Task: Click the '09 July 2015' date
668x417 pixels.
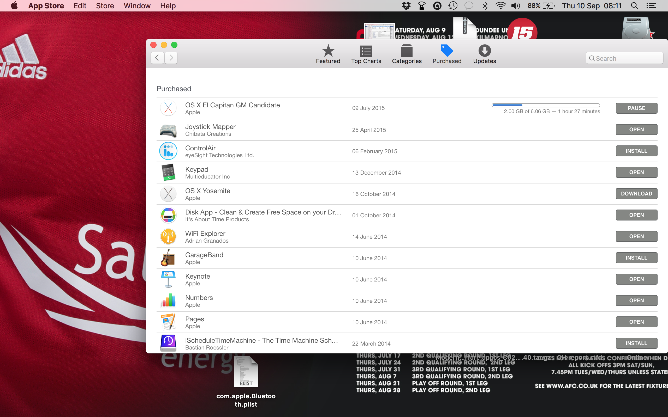Action: [368, 108]
